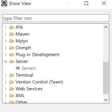Expand the Mylyn category
Viewport: 112px width, 112px height.
(6, 41)
